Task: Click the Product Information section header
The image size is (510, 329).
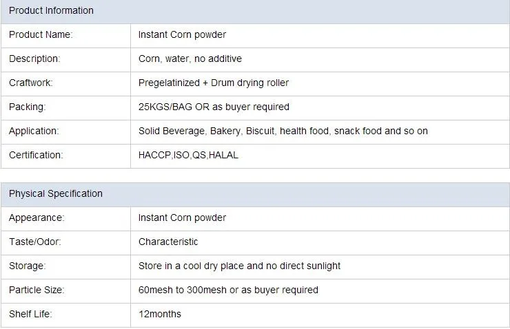Action: [52, 10]
